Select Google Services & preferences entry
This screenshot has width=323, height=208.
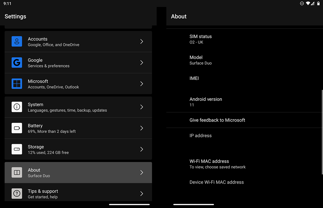pos(78,63)
